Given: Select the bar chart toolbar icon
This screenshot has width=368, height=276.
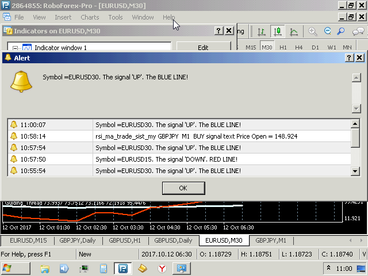Looking at the screenshot, I should click(x=261, y=32).
